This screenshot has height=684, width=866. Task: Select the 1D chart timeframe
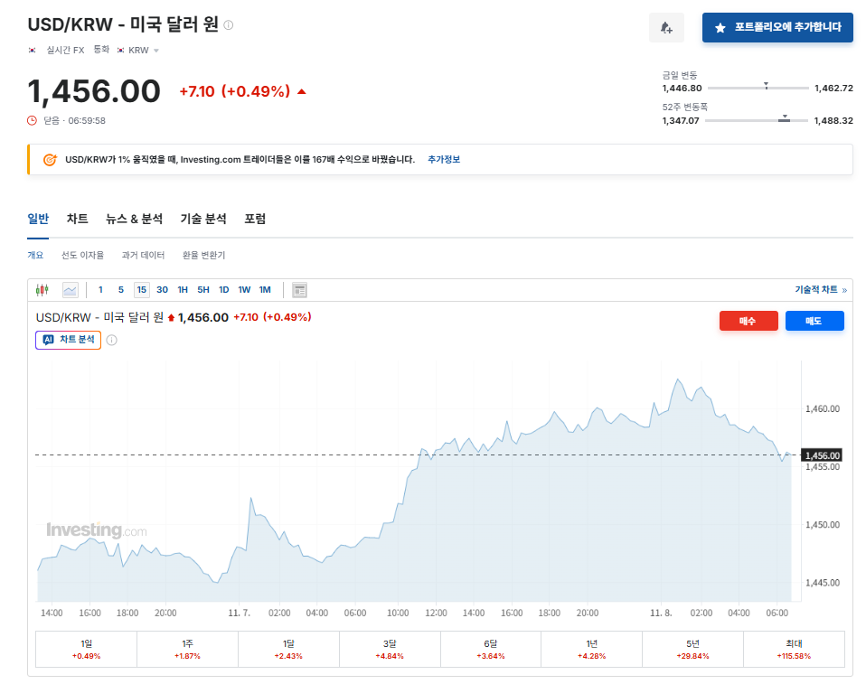tap(222, 289)
